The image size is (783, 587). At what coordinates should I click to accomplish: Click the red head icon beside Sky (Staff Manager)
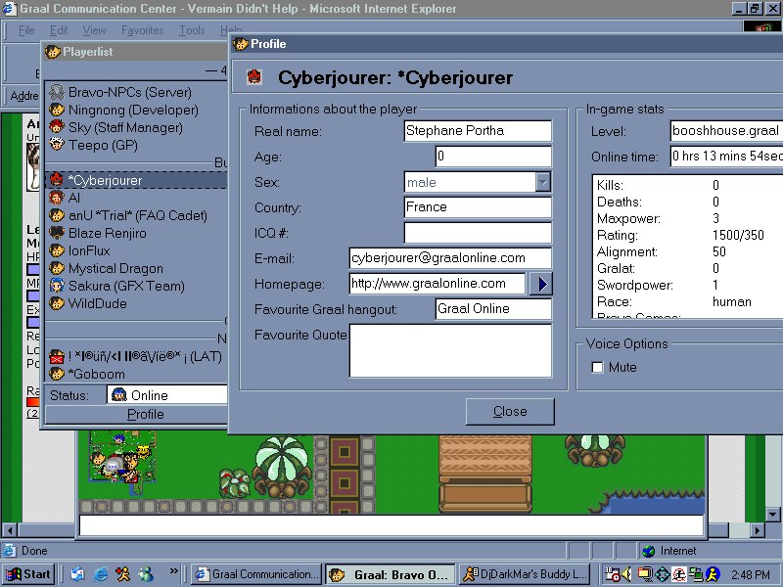(x=57, y=127)
